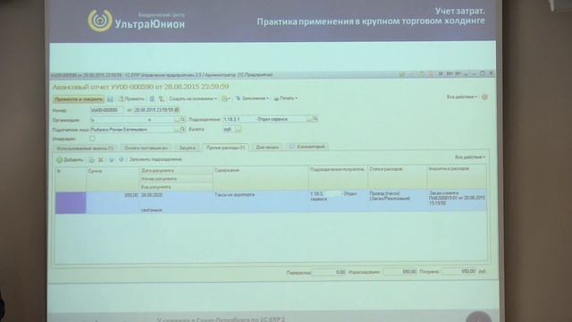Click the 'Сумма' column header
The height and width of the screenshot is (322, 572).
[x=113, y=179]
